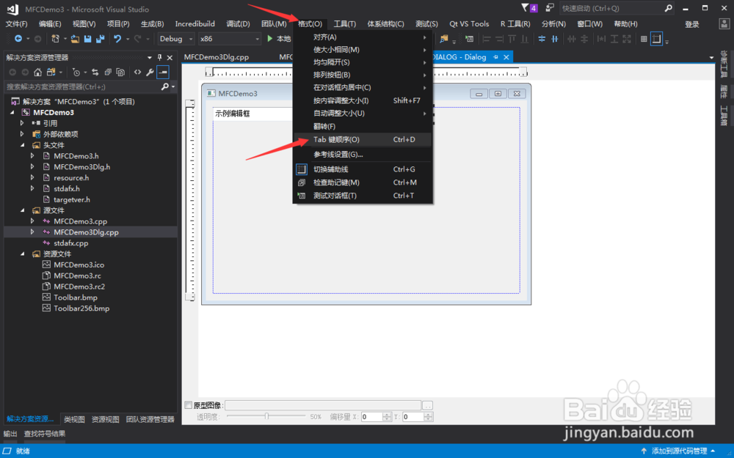734x458 pixels.
Task: Collapse the 源文件 folder node
Action: 22,210
